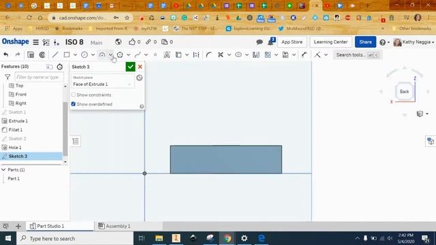Screen dimensions: 436x245
Task: Open the copy sketch clipboard icon
Action: 31,54
